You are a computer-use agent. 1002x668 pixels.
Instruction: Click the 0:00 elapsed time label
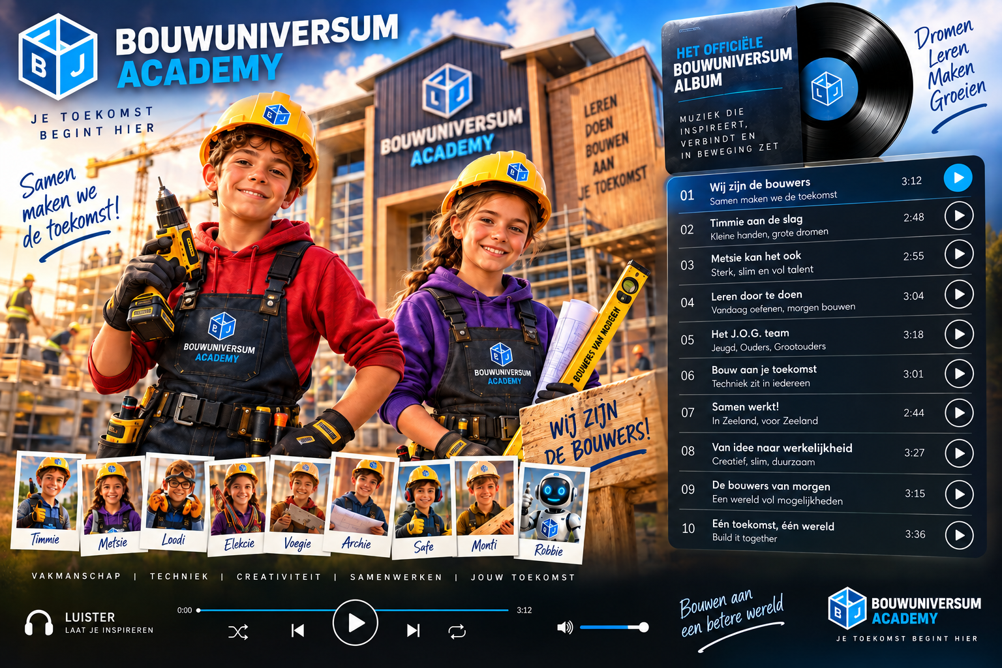pos(185,611)
